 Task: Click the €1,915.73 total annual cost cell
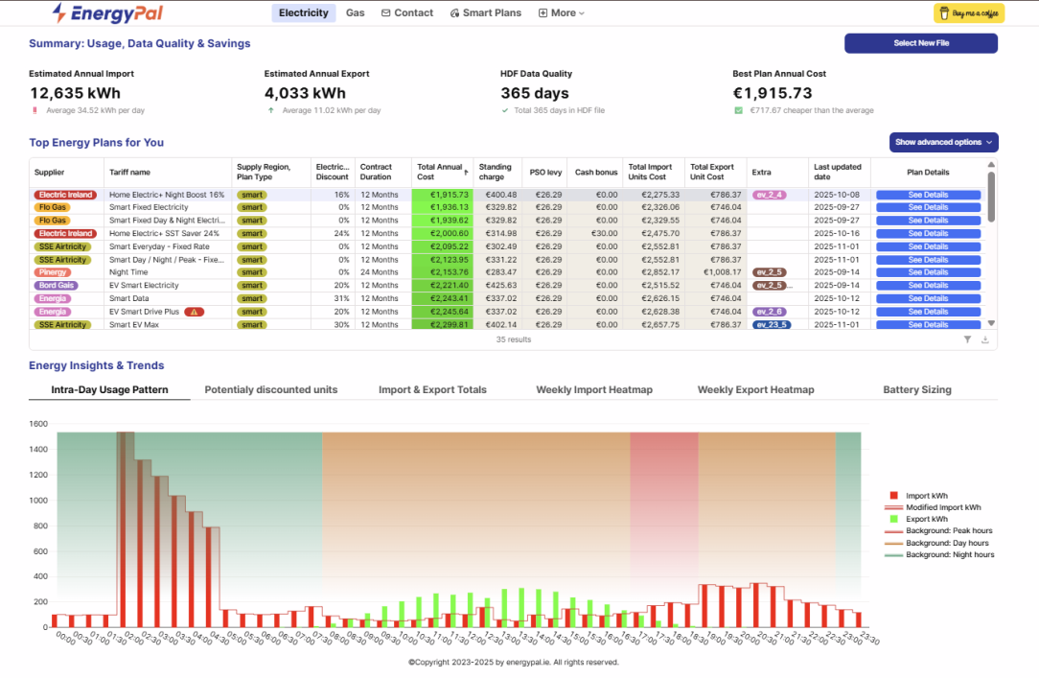pos(442,195)
